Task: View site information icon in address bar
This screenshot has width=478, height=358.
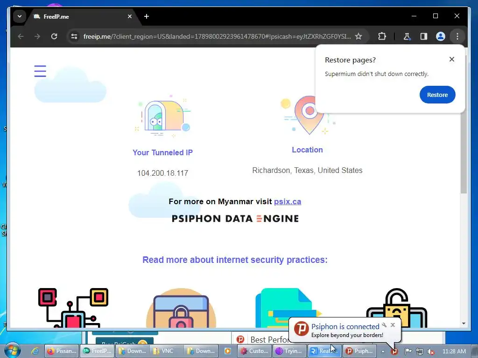Action: pos(74,36)
